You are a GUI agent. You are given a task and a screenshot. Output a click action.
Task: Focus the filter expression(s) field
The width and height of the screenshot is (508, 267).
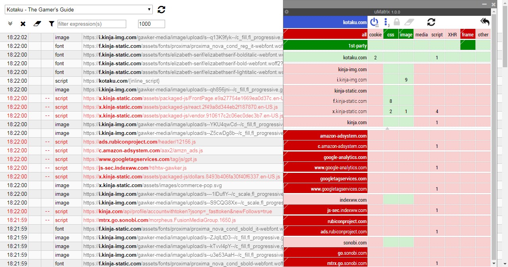click(92, 24)
